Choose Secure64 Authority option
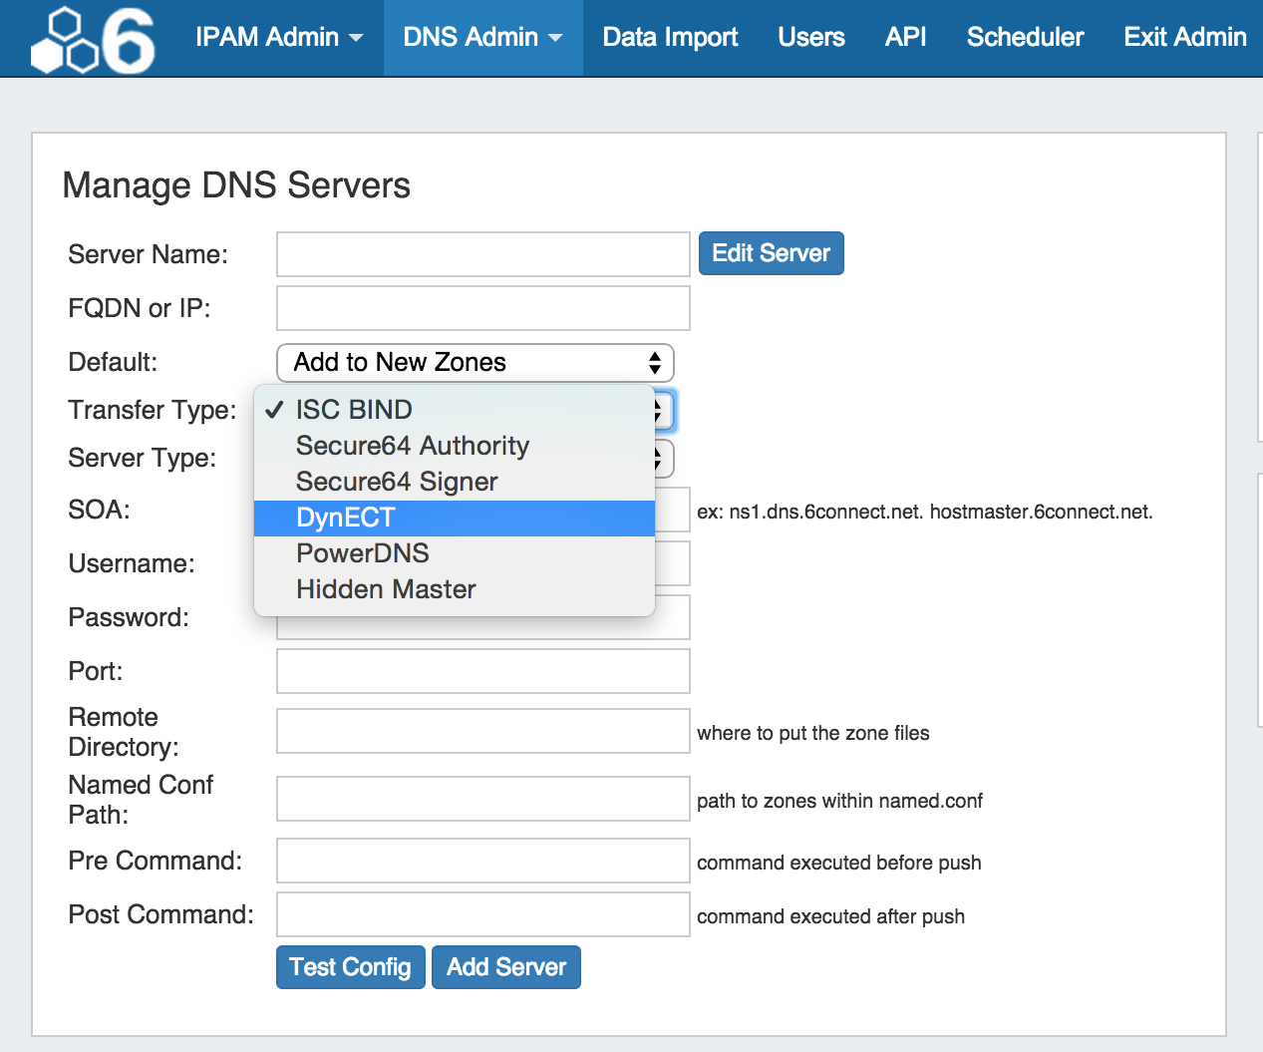This screenshot has width=1263, height=1052. pyautogui.click(x=455, y=446)
